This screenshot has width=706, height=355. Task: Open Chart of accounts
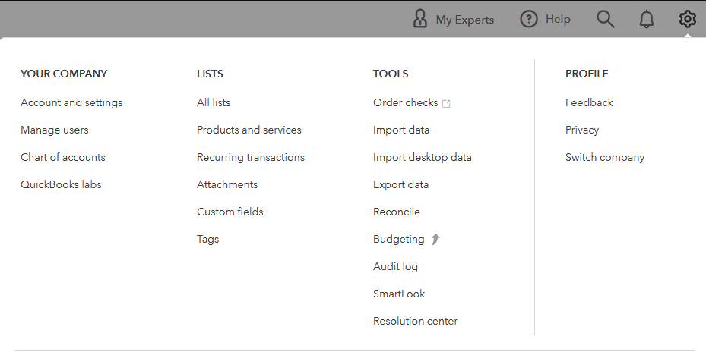[x=63, y=157]
